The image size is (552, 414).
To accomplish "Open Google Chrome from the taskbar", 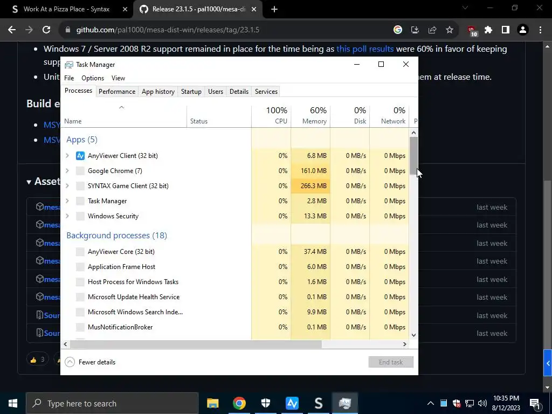I will click(x=239, y=403).
